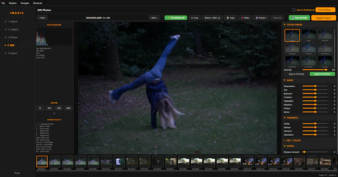The image size is (338, 177).
Task: Click the Color Grade presets scrollbar
Action: [334, 48]
